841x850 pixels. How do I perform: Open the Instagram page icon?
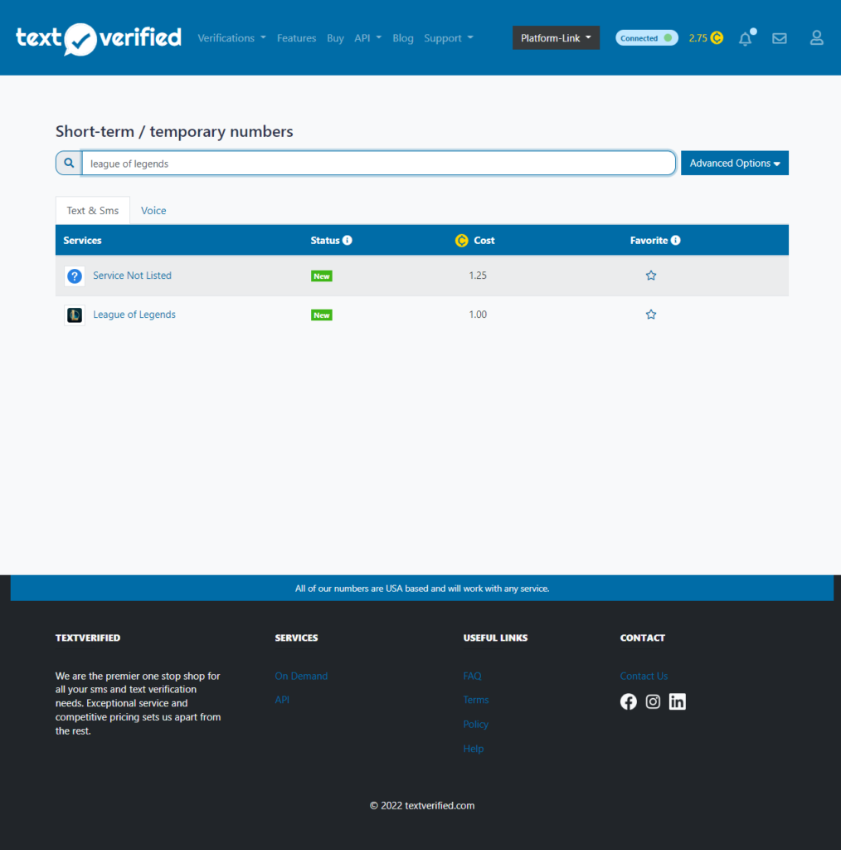pos(653,701)
